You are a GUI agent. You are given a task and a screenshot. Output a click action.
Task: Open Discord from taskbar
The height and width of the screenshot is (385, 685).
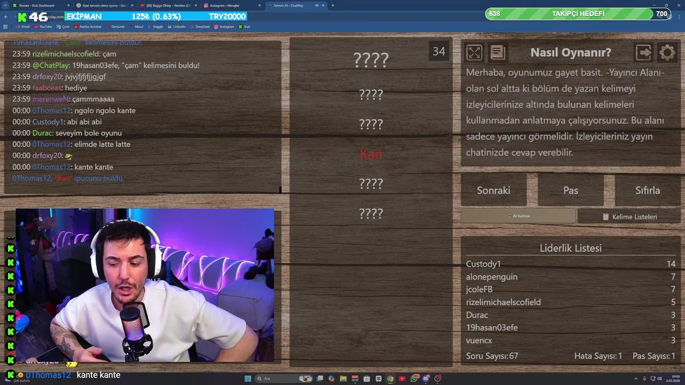click(x=426, y=379)
